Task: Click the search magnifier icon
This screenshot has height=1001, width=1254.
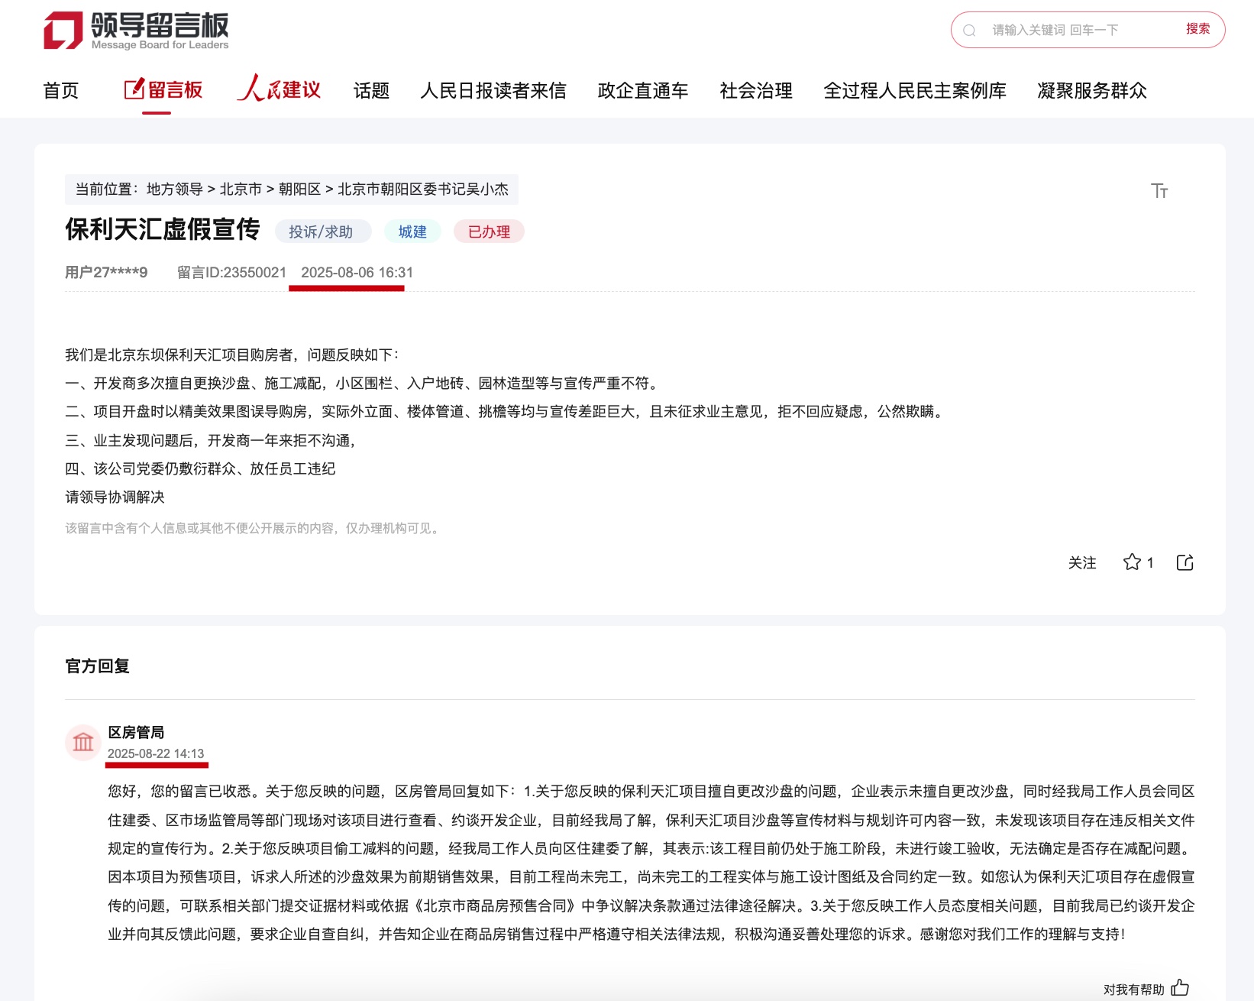Action: click(x=969, y=31)
